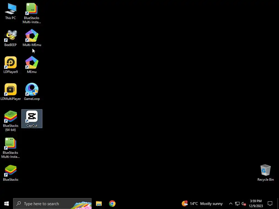Open the network status tray icon
This screenshot has height=209, width=279.
click(x=237, y=204)
